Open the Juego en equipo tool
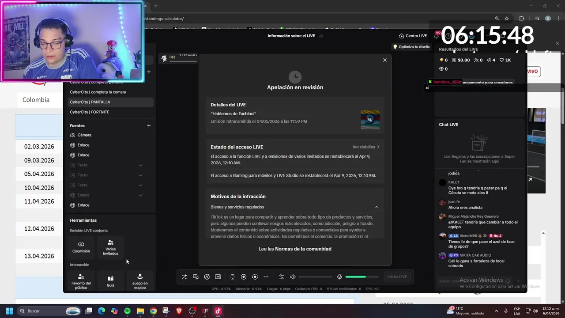Viewport: 565px width, 318px height. click(x=140, y=281)
